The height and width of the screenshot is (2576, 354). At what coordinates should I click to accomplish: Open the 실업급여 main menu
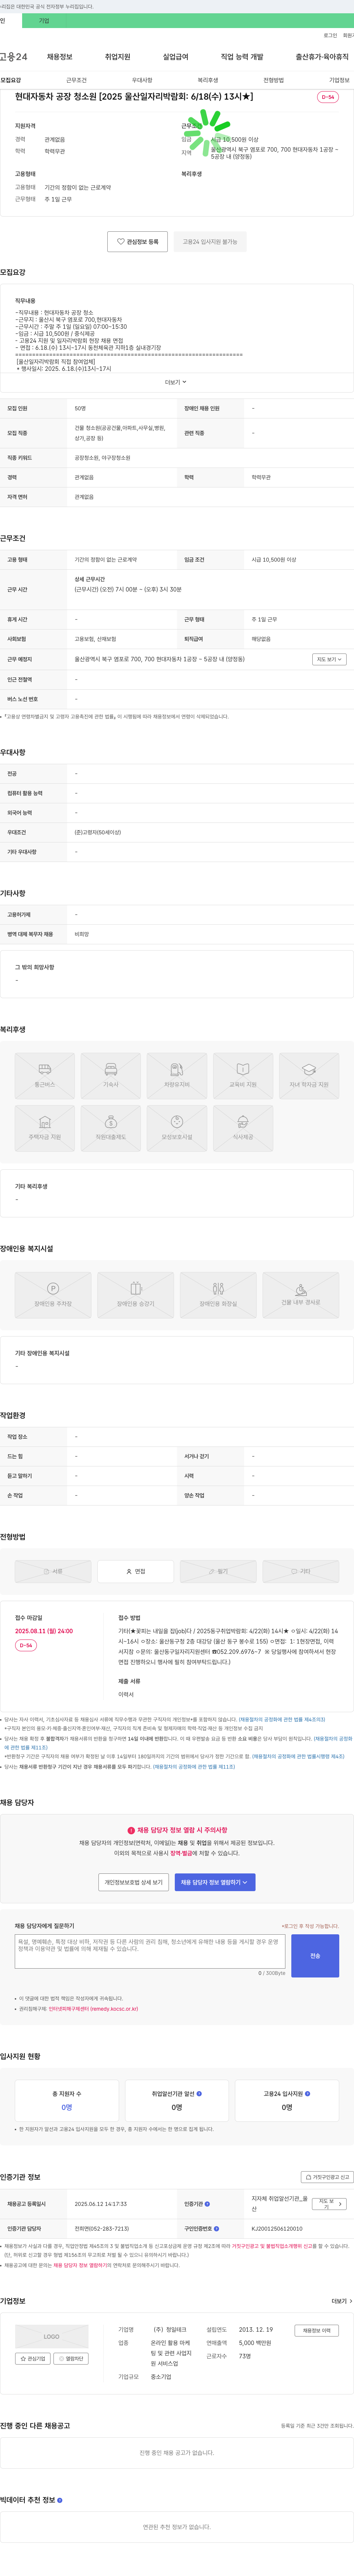pyautogui.click(x=175, y=57)
